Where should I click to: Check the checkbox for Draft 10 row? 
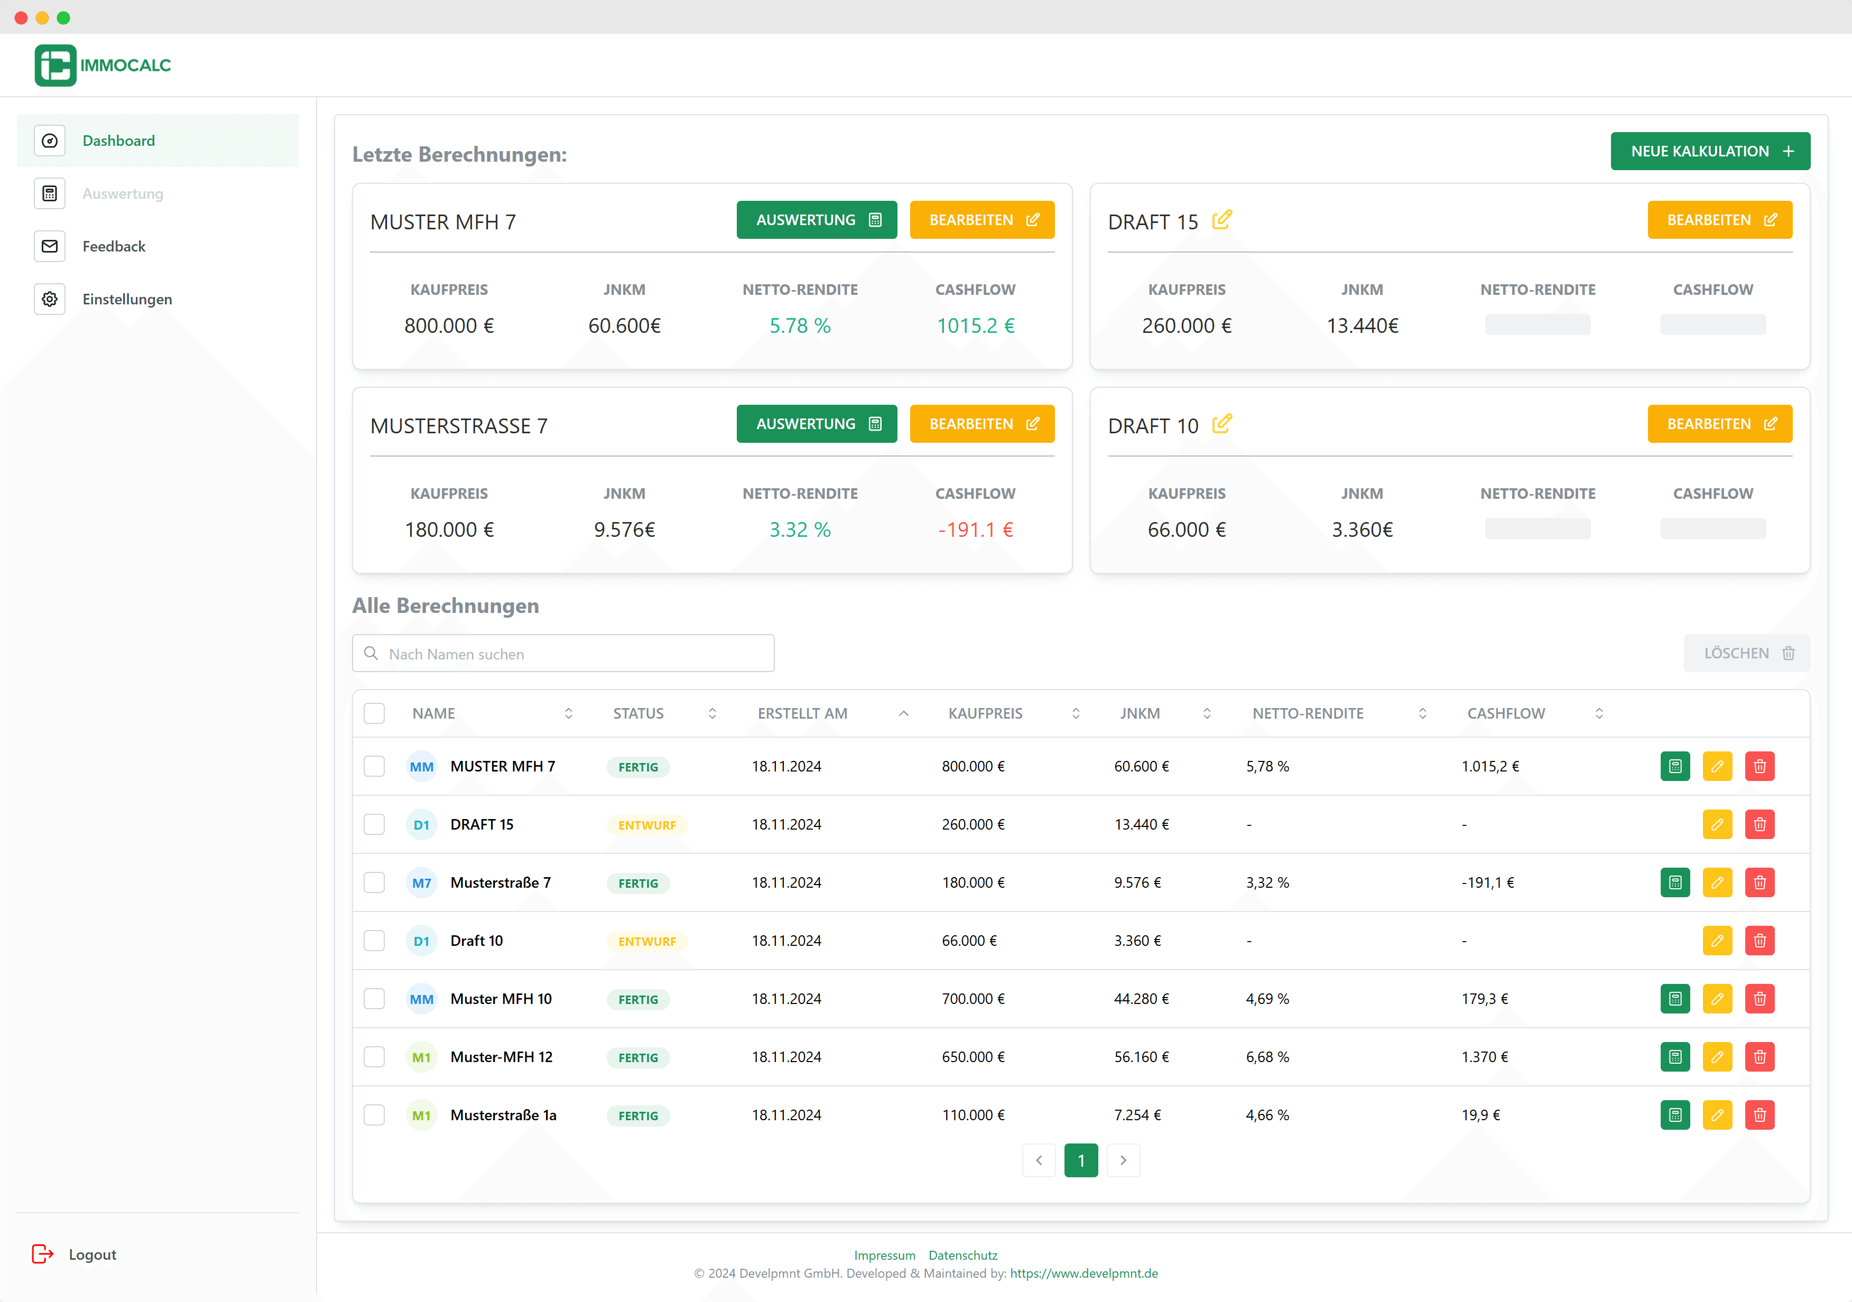coord(374,941)
